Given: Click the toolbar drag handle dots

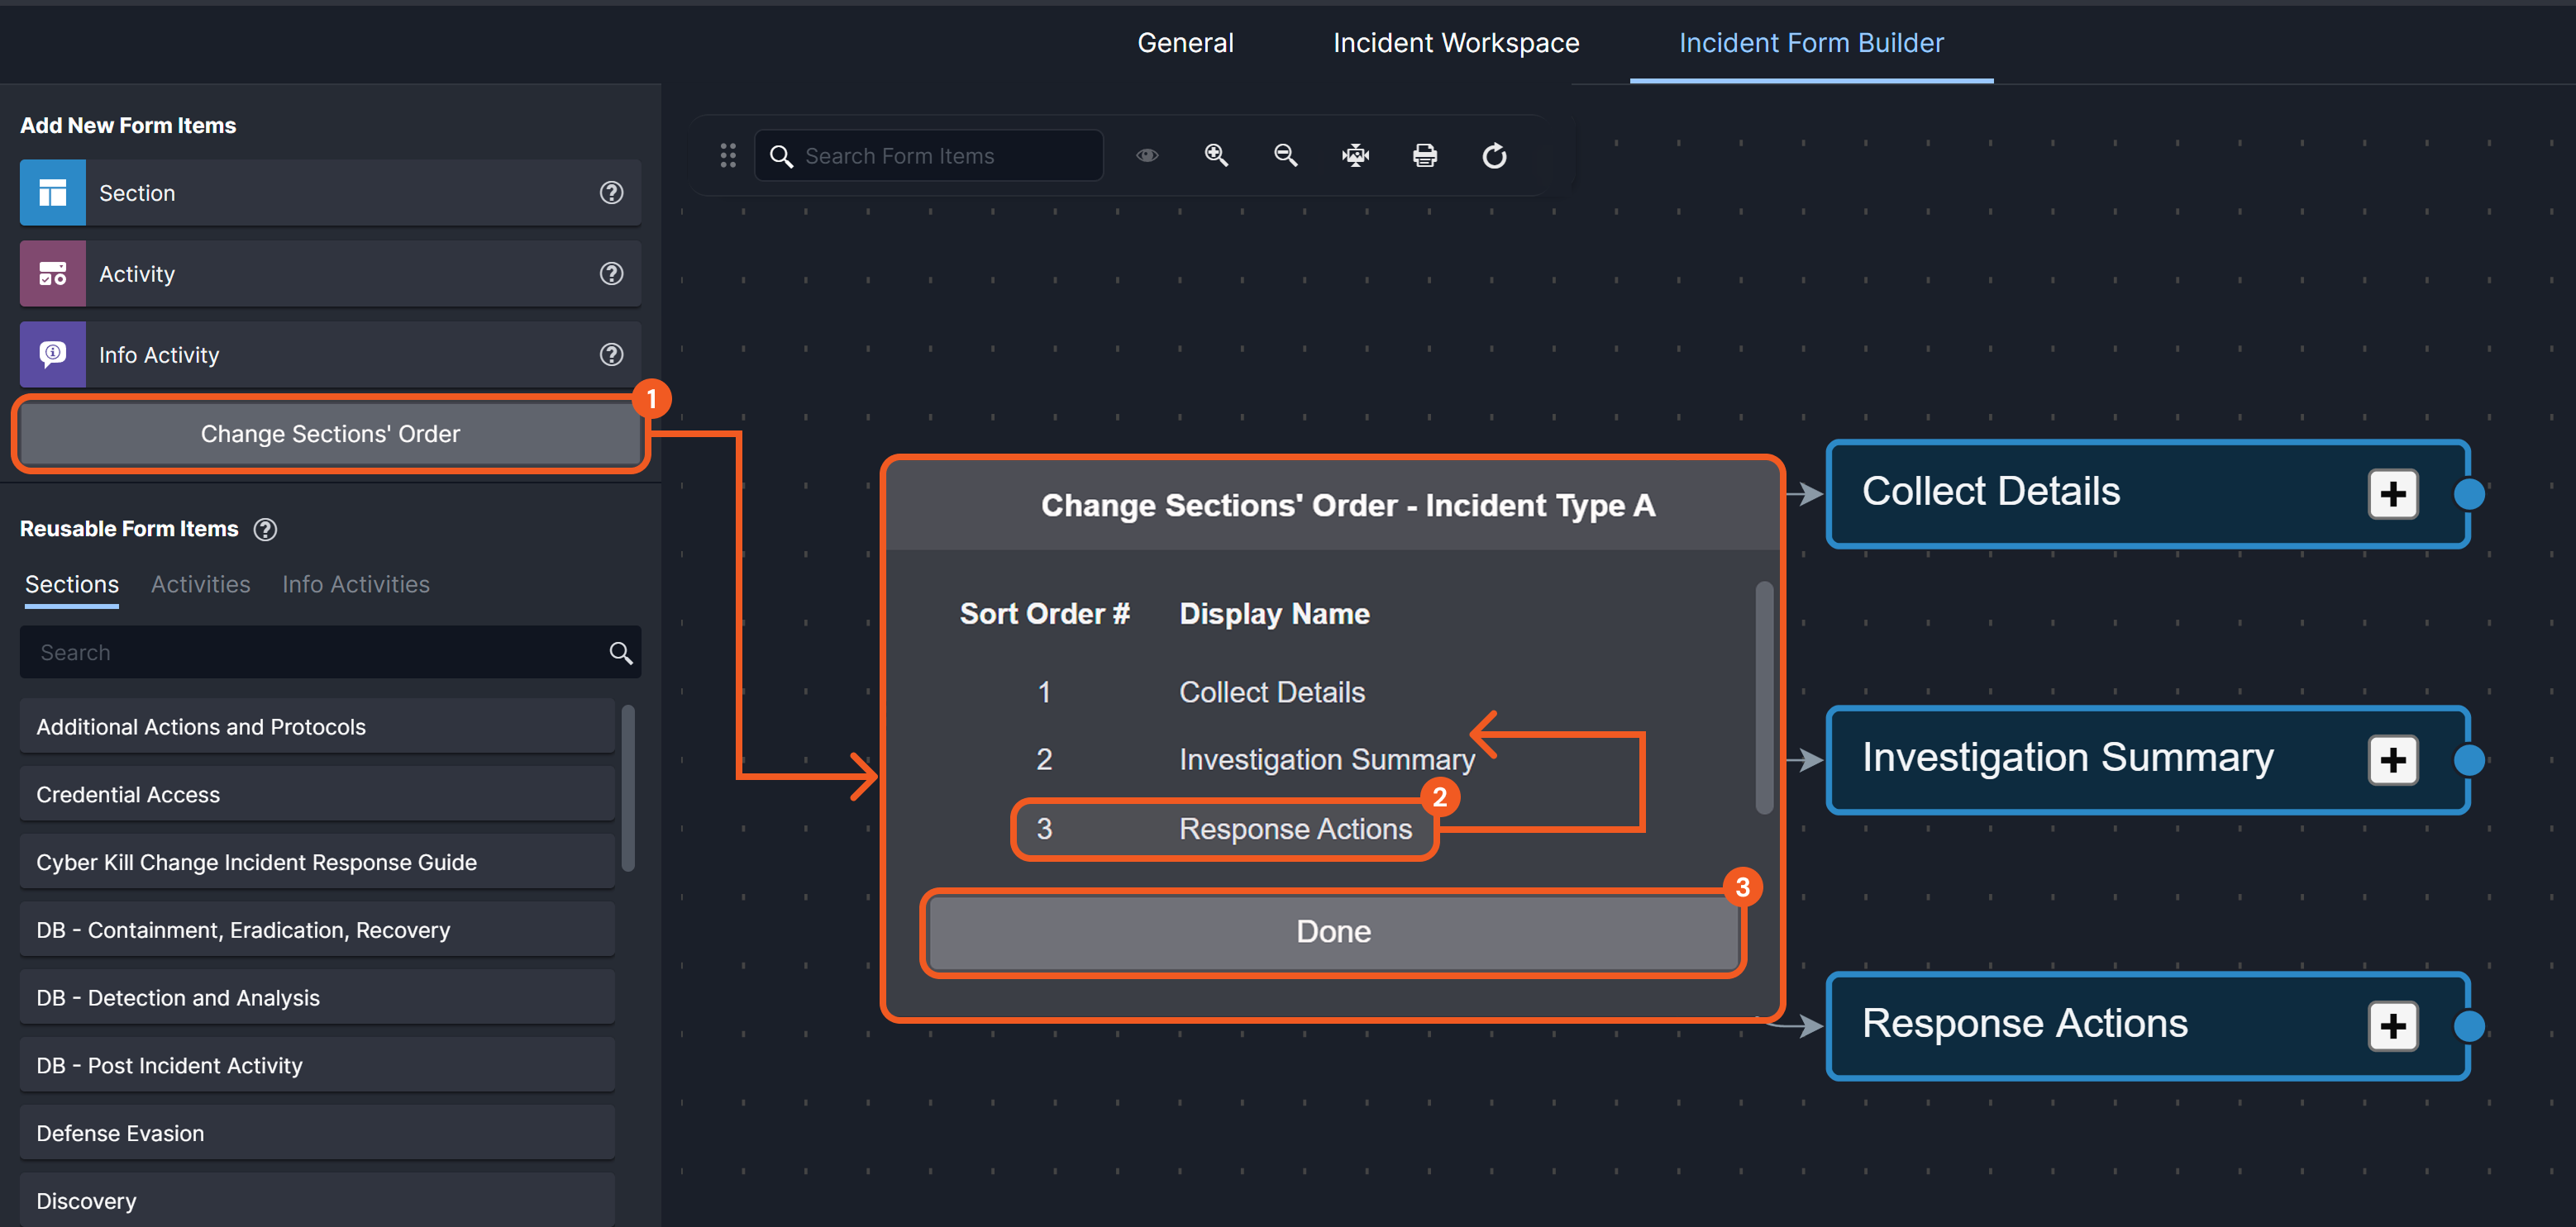Looking at the screenshot, I should 728,156.
